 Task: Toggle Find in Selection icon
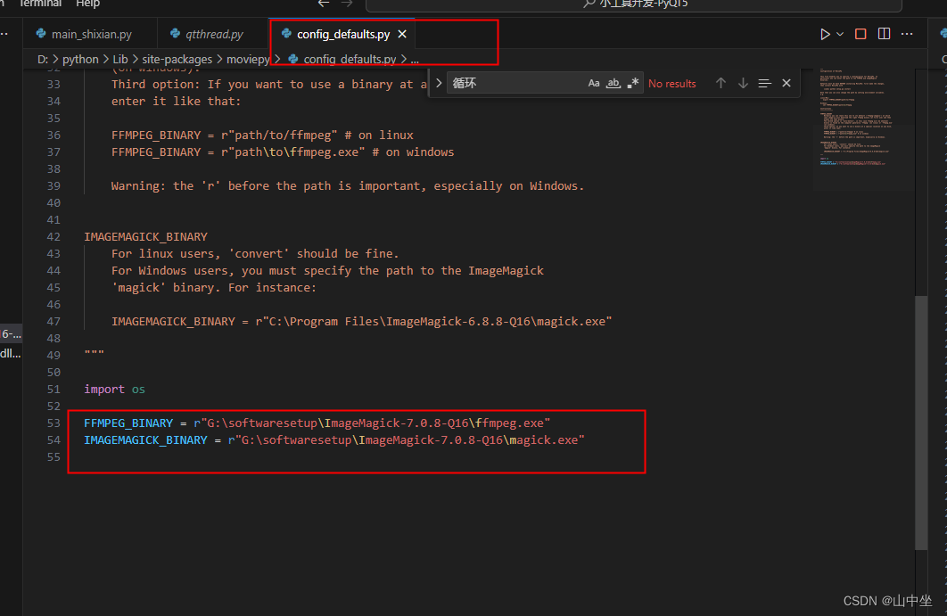pyautogui.click(x=764, y=83)
